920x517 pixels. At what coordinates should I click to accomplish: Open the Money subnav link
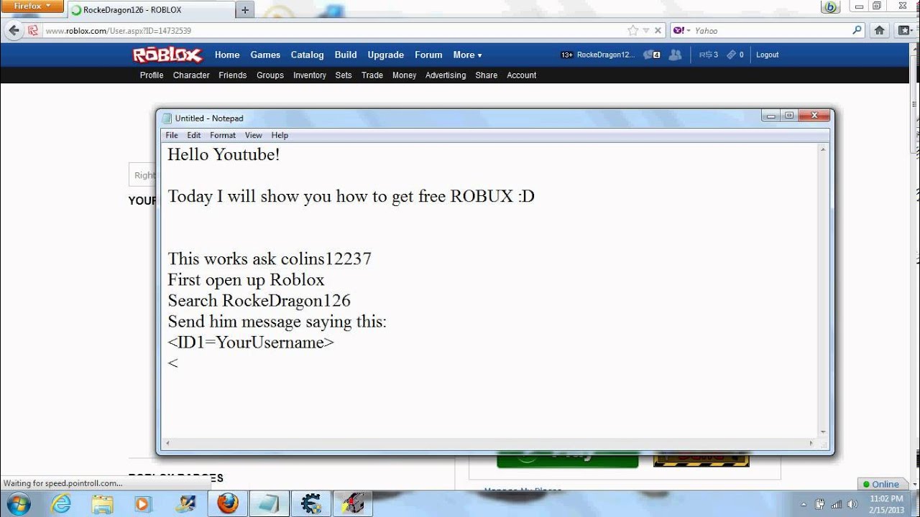404,75
